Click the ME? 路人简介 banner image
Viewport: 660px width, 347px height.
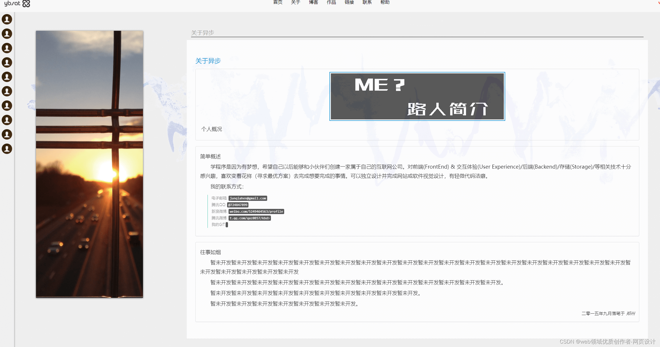[x=417, y=96]
